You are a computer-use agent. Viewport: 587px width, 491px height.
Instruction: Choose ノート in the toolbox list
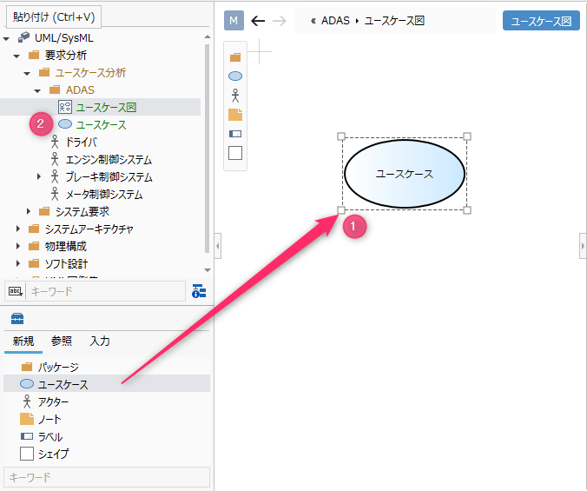pos(107,419)
